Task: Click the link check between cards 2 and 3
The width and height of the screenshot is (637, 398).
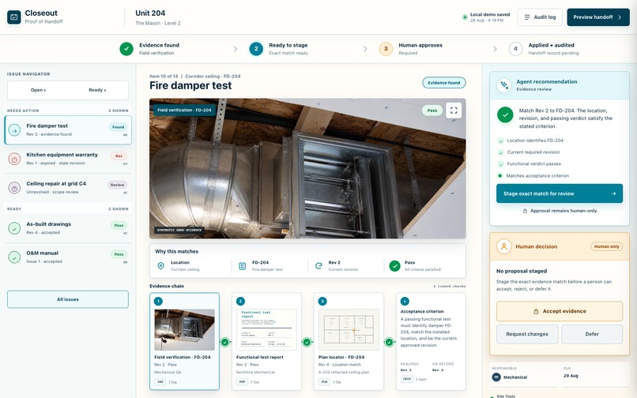Action: (x=307, y=343)
